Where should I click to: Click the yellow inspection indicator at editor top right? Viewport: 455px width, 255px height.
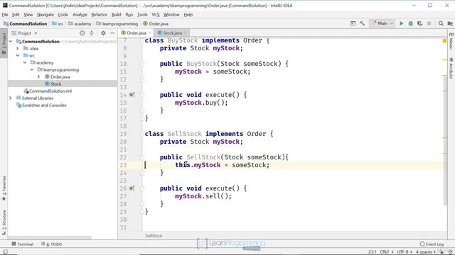(x=444, y=41)
